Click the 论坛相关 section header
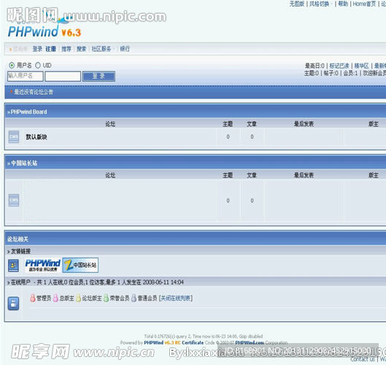 tap(18, 239)
